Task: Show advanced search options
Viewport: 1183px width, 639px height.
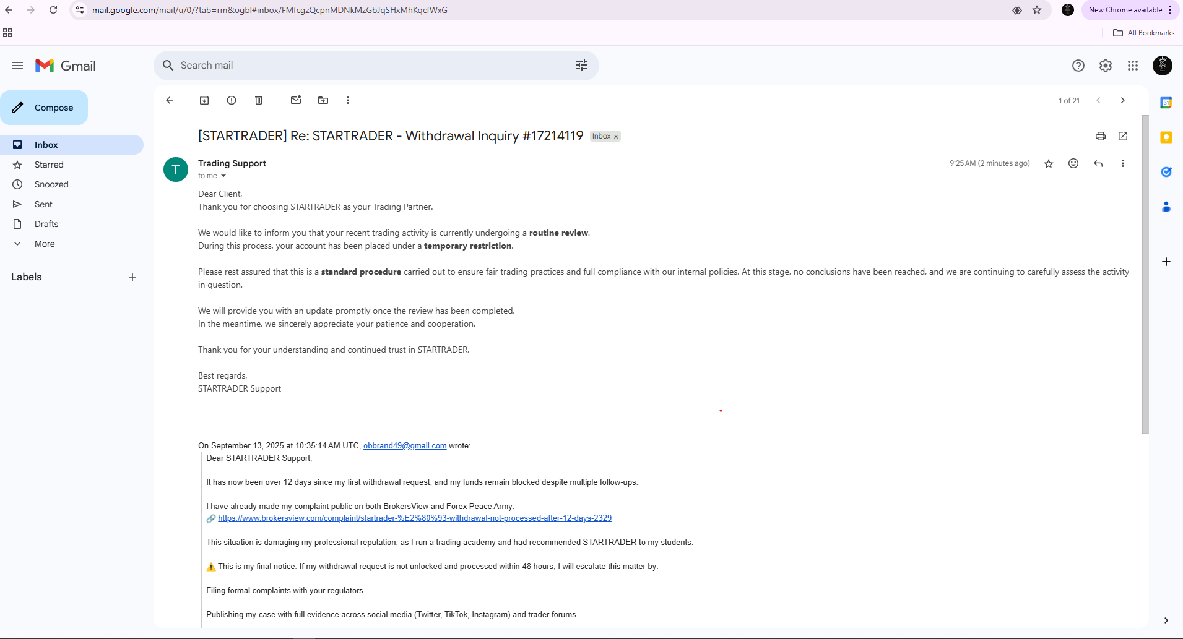Action: point(582,66)
